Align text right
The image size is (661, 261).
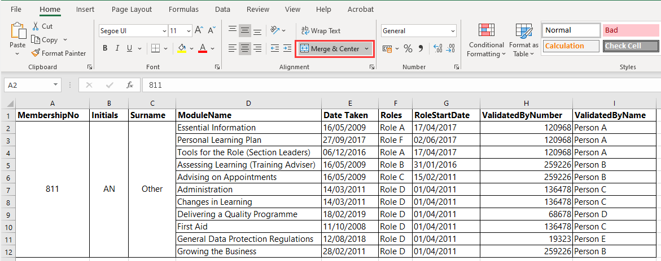(x=257, y=48)
